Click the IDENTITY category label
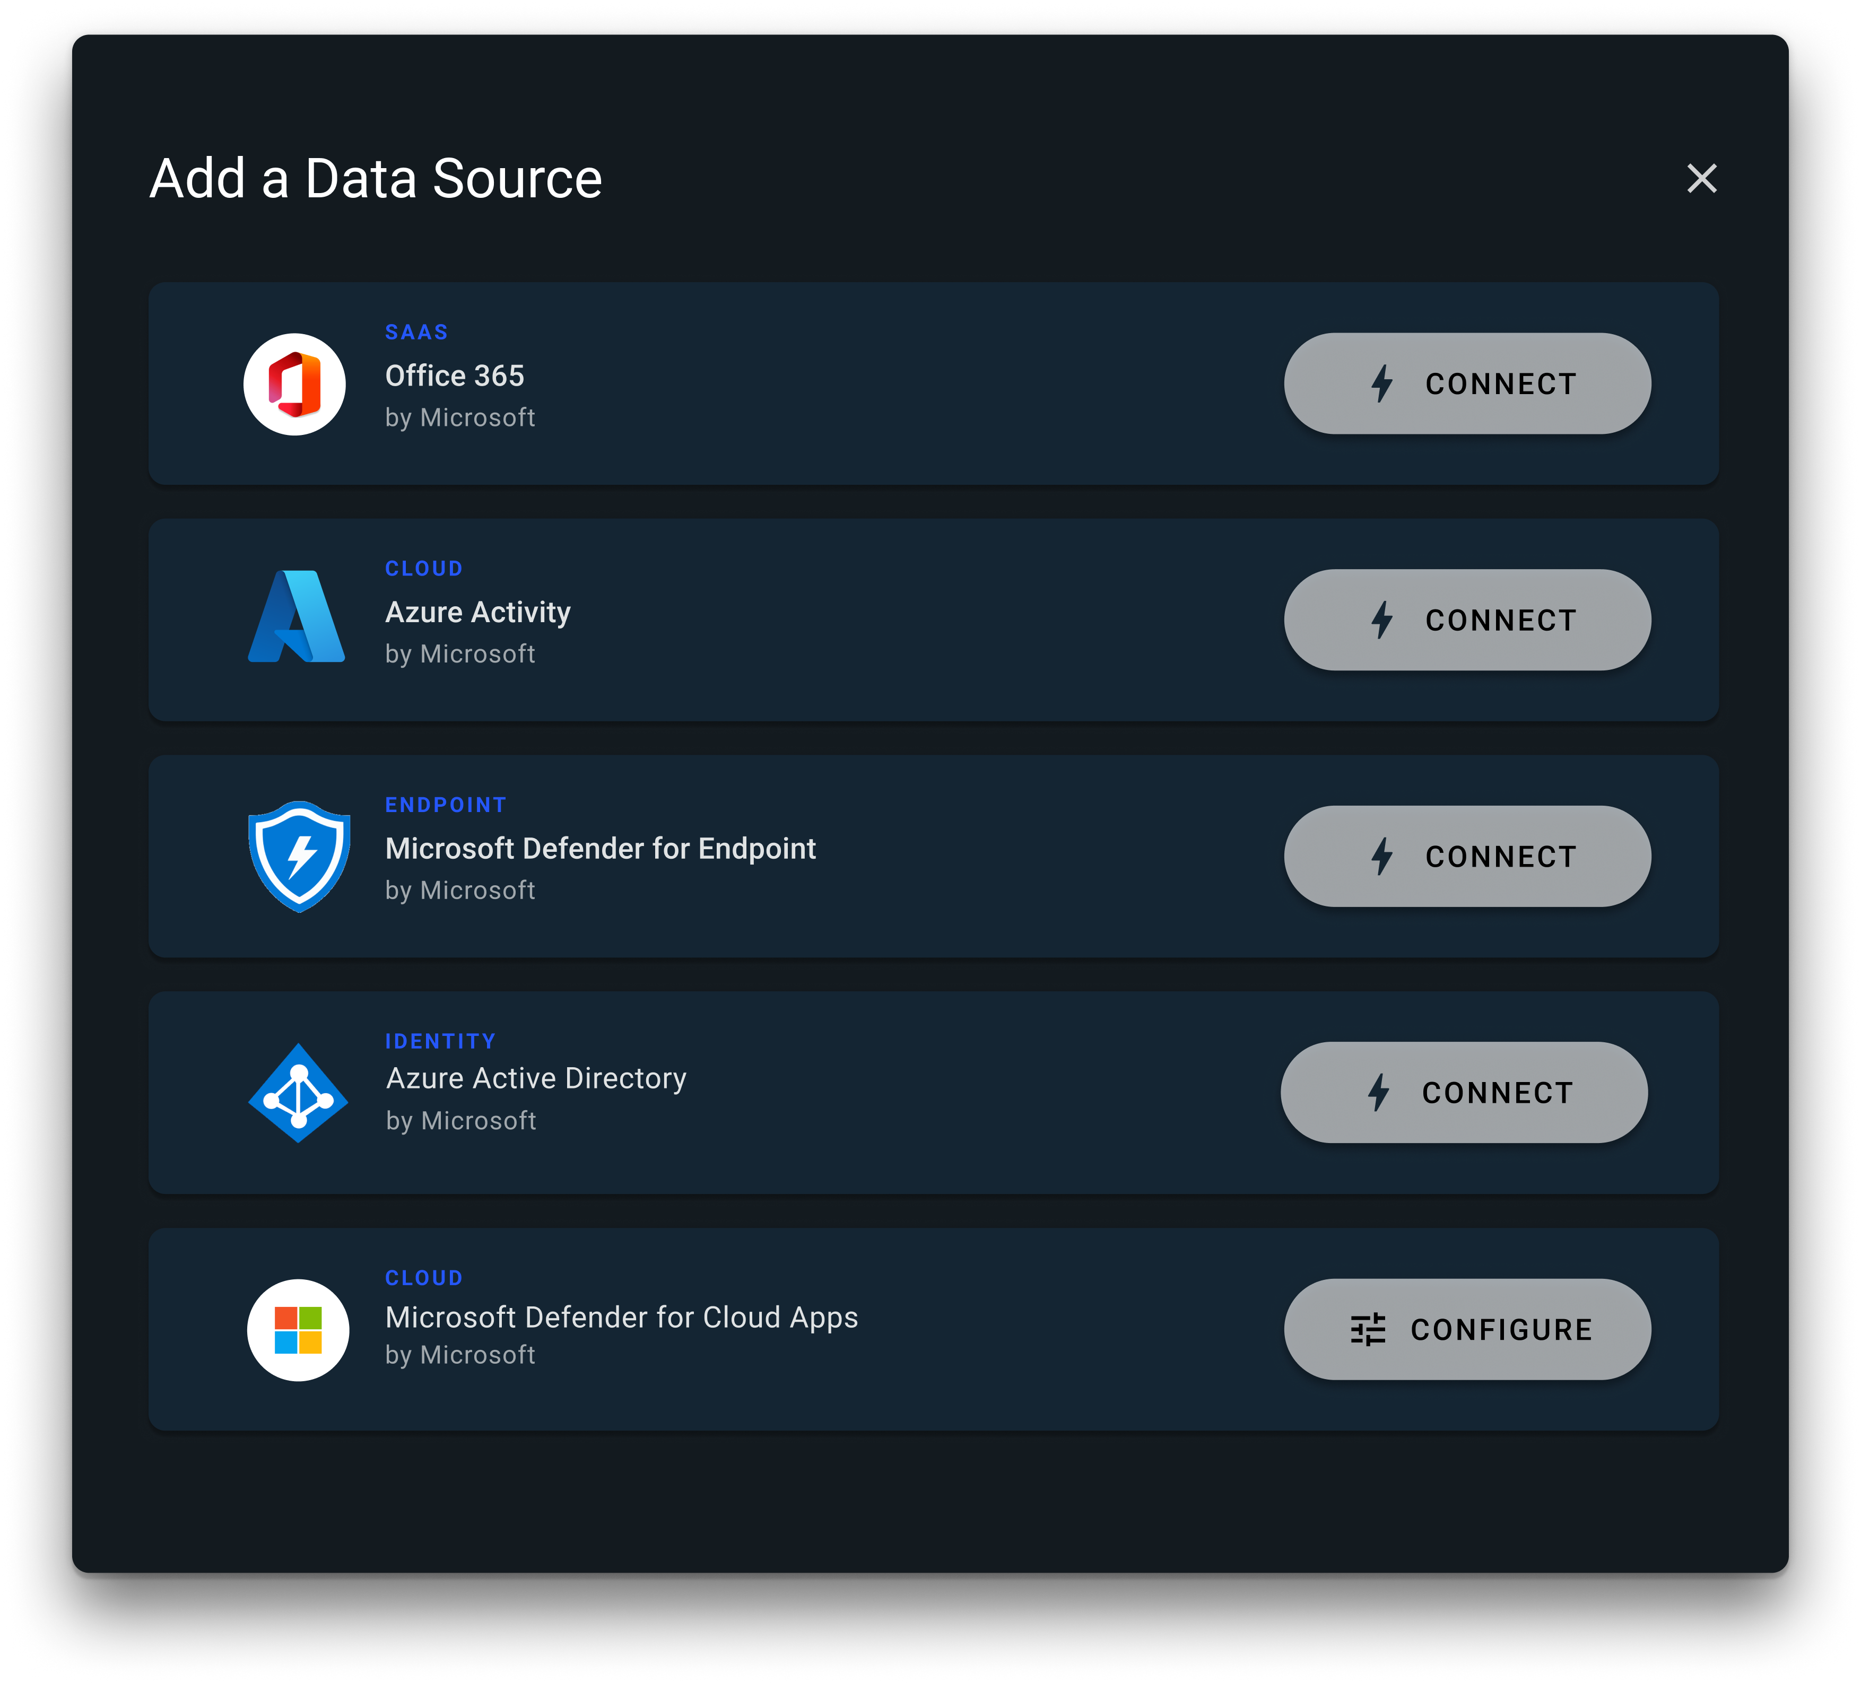The width and height of the screenshot is (1861, 1683). (x=440, y=1041)
